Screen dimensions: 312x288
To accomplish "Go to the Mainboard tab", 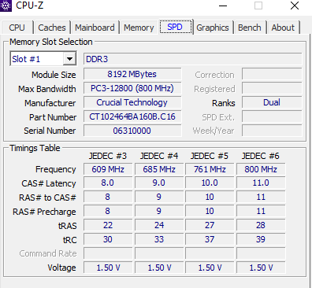I will [x=95, y=28].
